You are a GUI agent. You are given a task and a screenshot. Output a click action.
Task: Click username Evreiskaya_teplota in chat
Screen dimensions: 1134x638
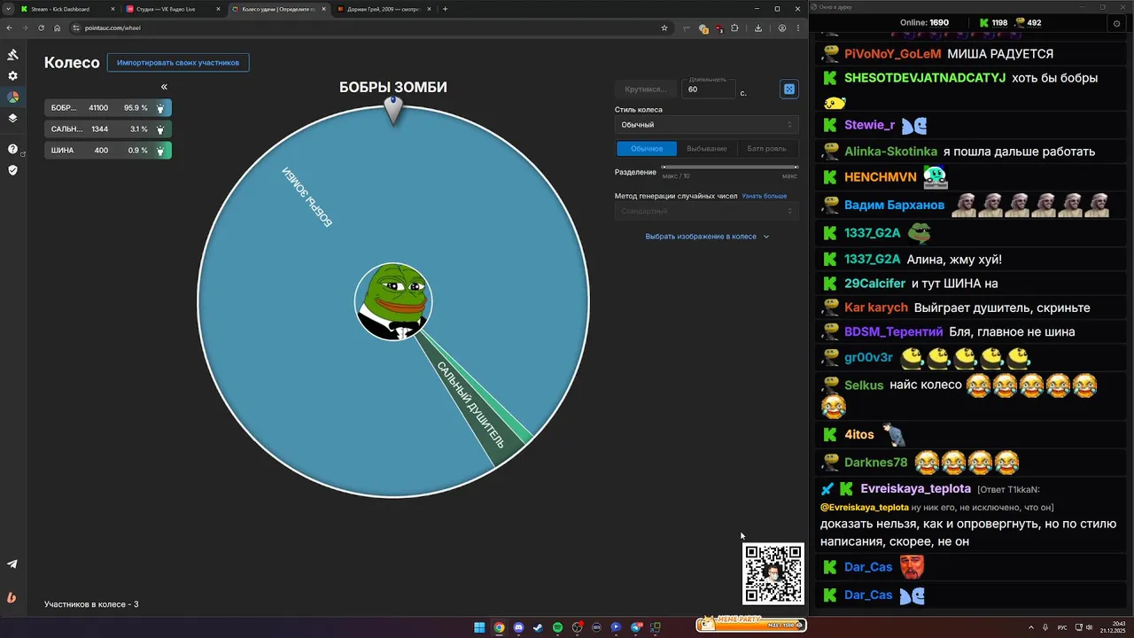point(916,488)
